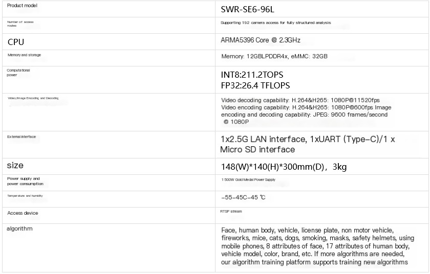Select the Temperature and humidity label

point(25,196)
